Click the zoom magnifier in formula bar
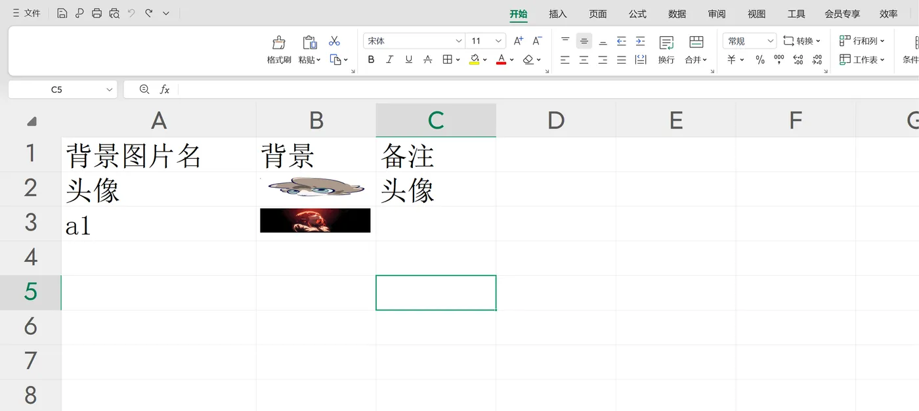The image size is (919, 411). 144,90
